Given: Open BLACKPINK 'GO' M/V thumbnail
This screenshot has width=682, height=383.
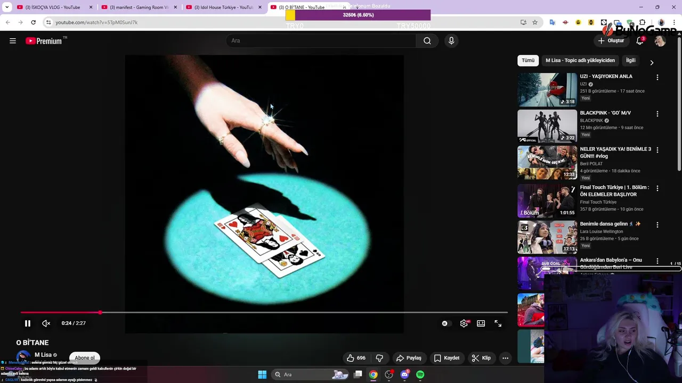Looking at the screenshot, I should (x=547, y=126).
